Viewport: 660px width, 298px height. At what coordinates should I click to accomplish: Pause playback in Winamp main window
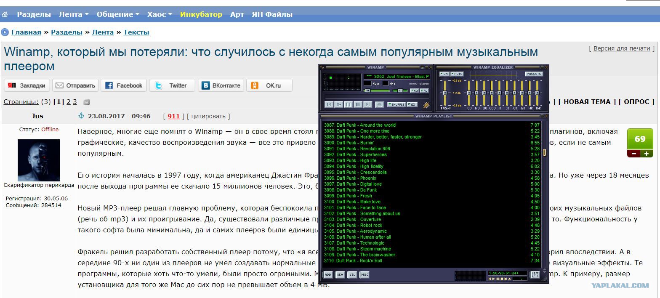tap(349, 104)
